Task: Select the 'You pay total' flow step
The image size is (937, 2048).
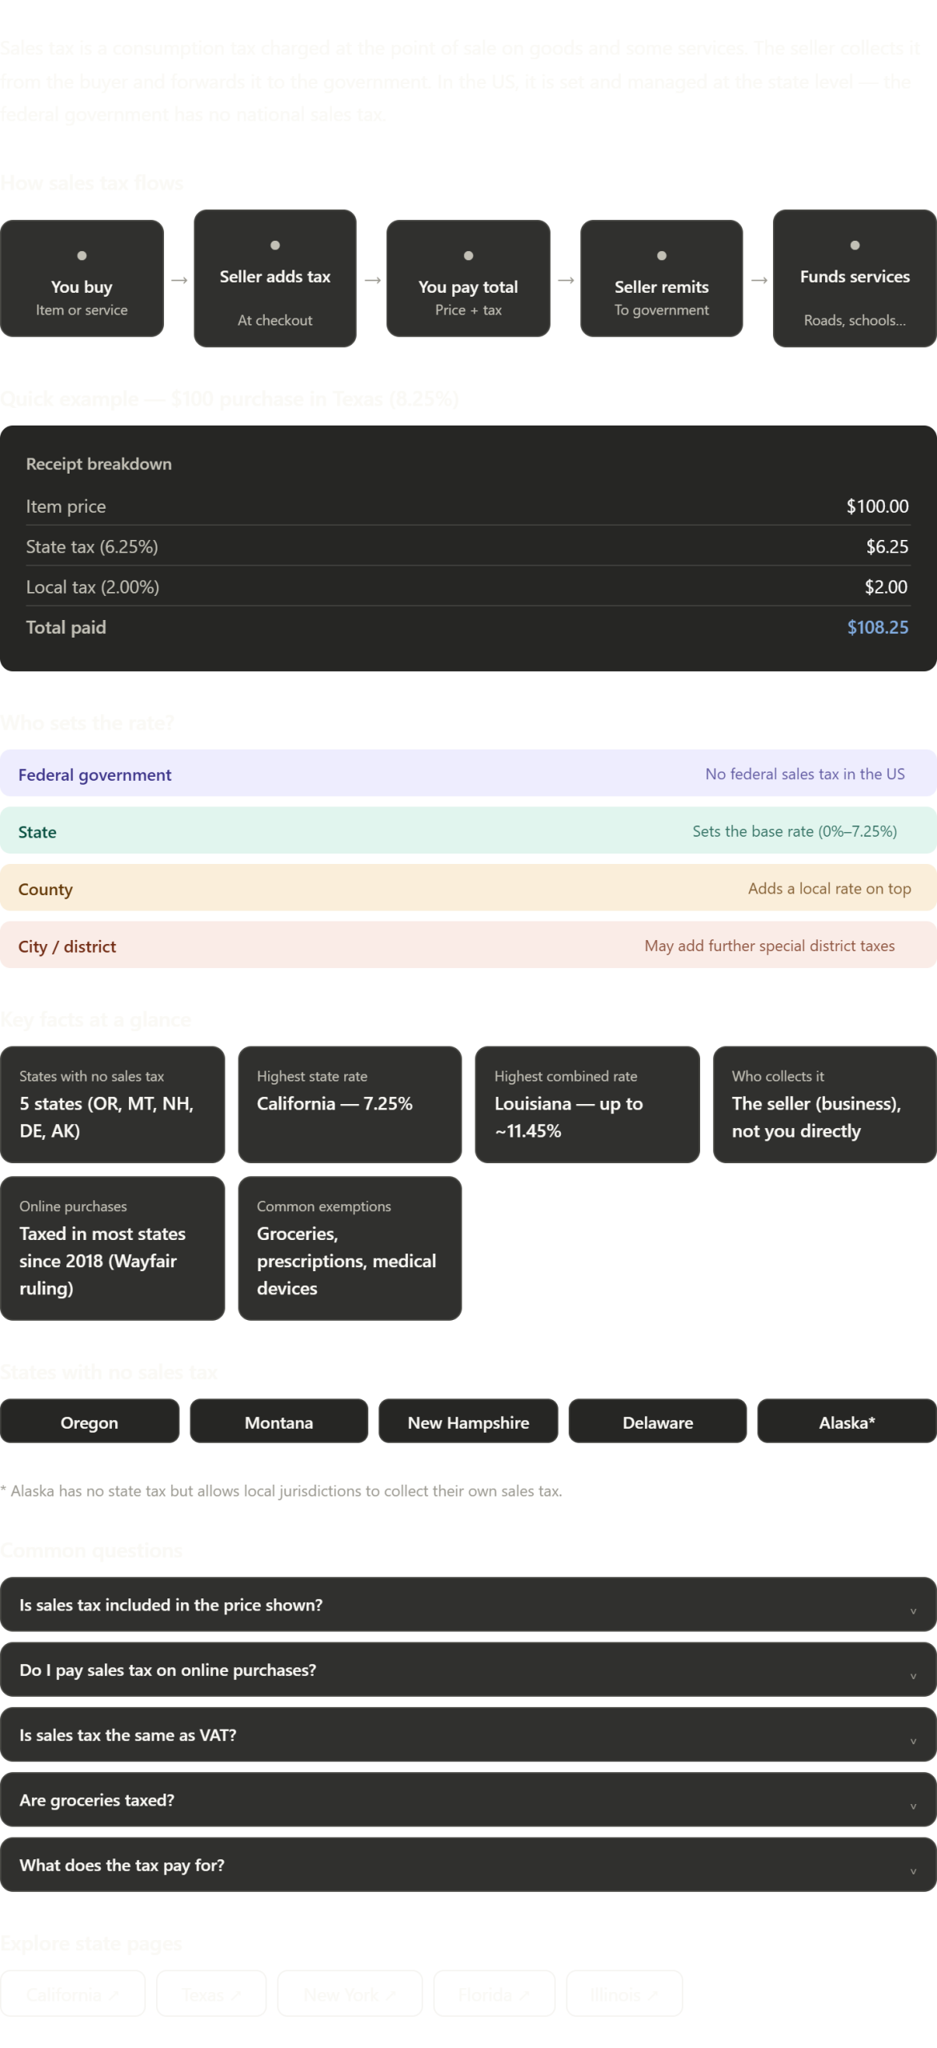Action: click(x=468, y=278)
